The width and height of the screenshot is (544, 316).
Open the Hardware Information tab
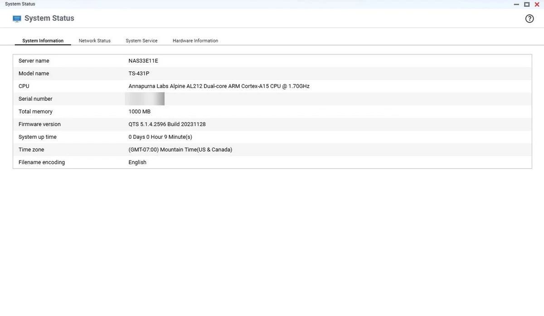point(195,41)
